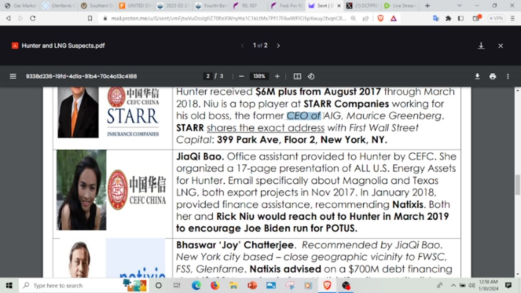This screenshot has height=293, width=521.
Task: Switch to the Southern District tab
Action: pos(97,6)
